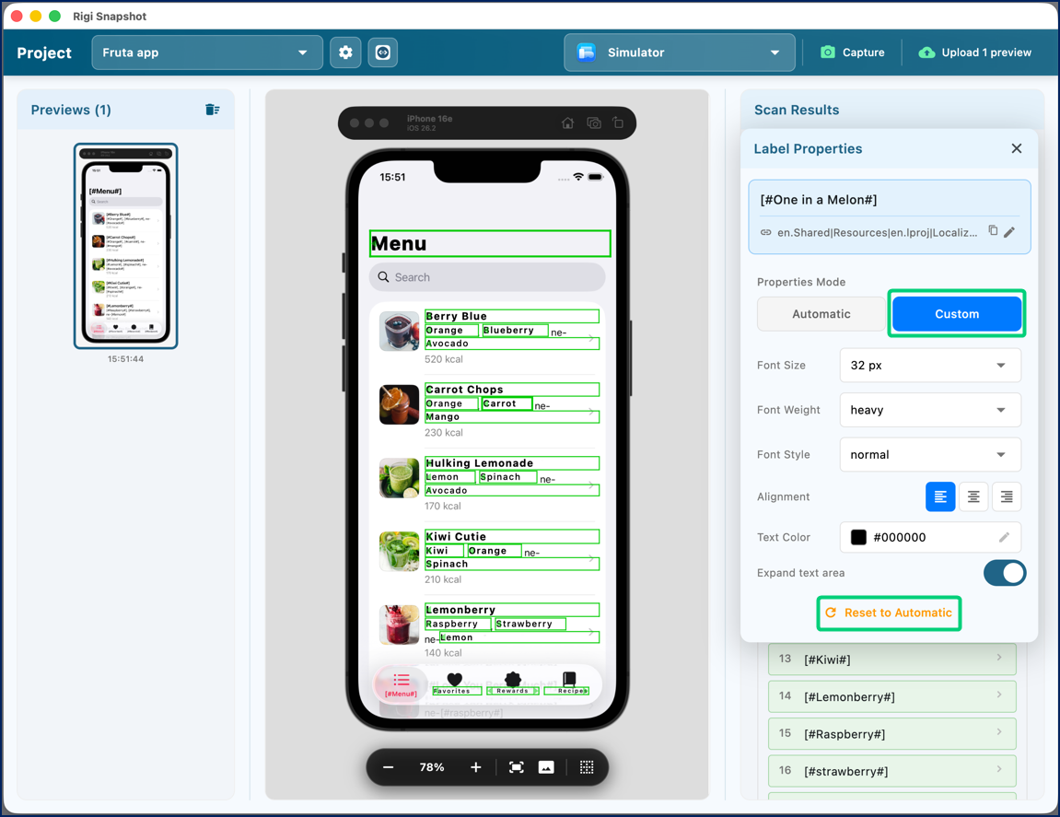
Task: Click the Capture button
Action: tap(853, 53)
